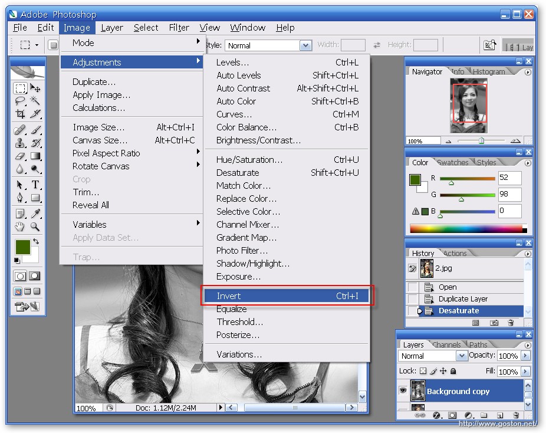Create new document from current history state
Image resolution: width=546 pixels, height=433 pixels.
pos(475,323)
